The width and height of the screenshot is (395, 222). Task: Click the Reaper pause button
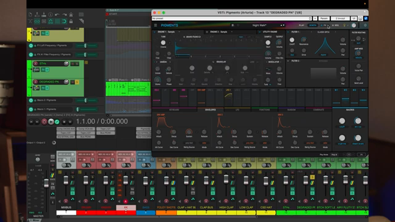pos(70,122)
